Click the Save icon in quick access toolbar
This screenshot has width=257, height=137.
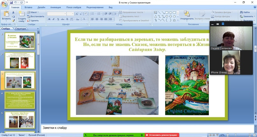pos(11,2)
